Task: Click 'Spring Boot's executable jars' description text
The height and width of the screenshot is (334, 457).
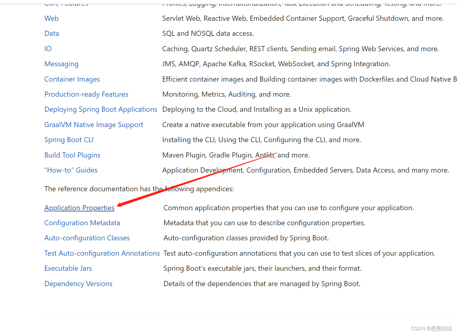Action: click(262, 268)
